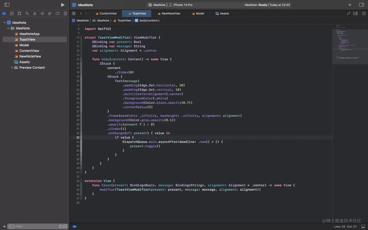The width and height of the screenshot is (368, 230).
Task: Open the Find navigator magnifier icon
Action: 27,13
